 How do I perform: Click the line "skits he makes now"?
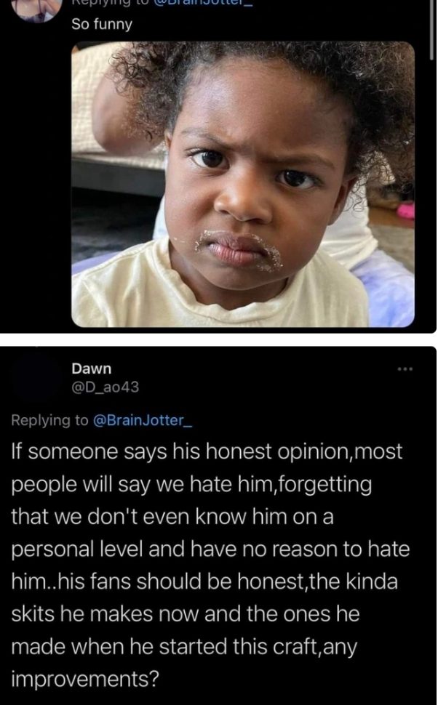[186, 613]
